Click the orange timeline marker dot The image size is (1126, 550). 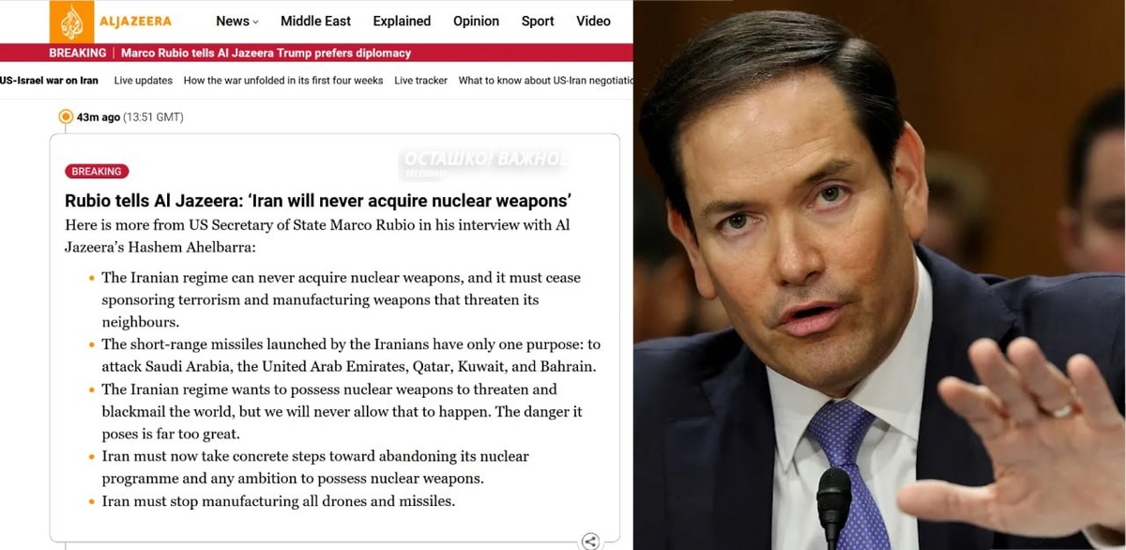66,117
